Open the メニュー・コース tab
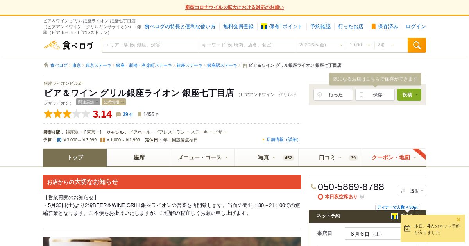469x246 pixels. [x=203, y=157]
